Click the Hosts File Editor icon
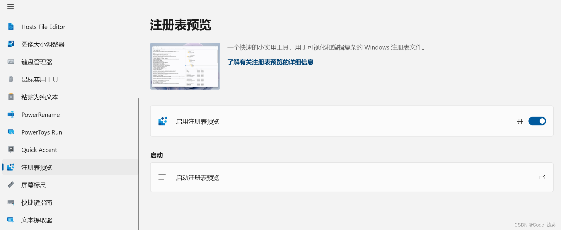This screenshot has width=561, height=230. [x=11, y=27]
